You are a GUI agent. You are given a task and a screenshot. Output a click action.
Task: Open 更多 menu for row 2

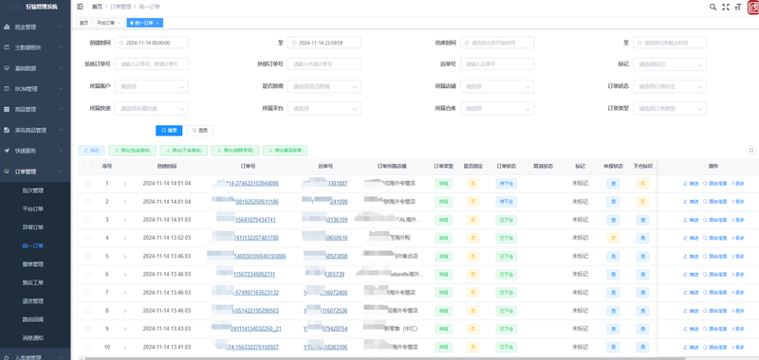point(738,202)
